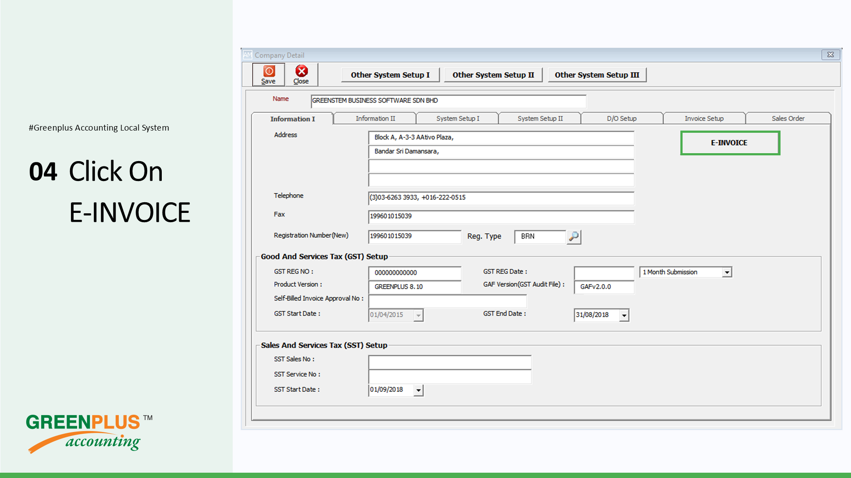This screenshot has width=851, height=478.
Task: Click the GST End Date value 31/08/2018
Action: tap(592, 315)
